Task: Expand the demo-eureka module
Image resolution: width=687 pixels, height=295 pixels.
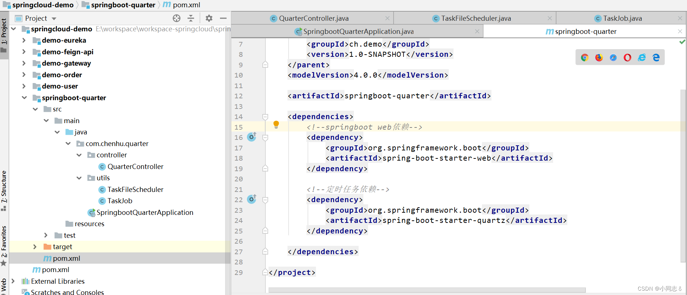Action: (x=24, y=40)
